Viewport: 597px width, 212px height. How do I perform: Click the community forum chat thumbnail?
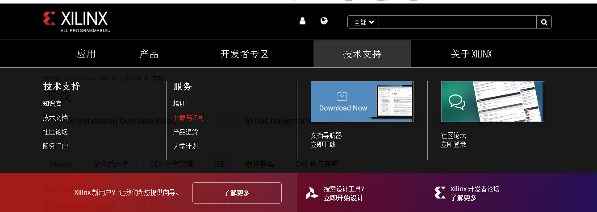click(493, 102)
